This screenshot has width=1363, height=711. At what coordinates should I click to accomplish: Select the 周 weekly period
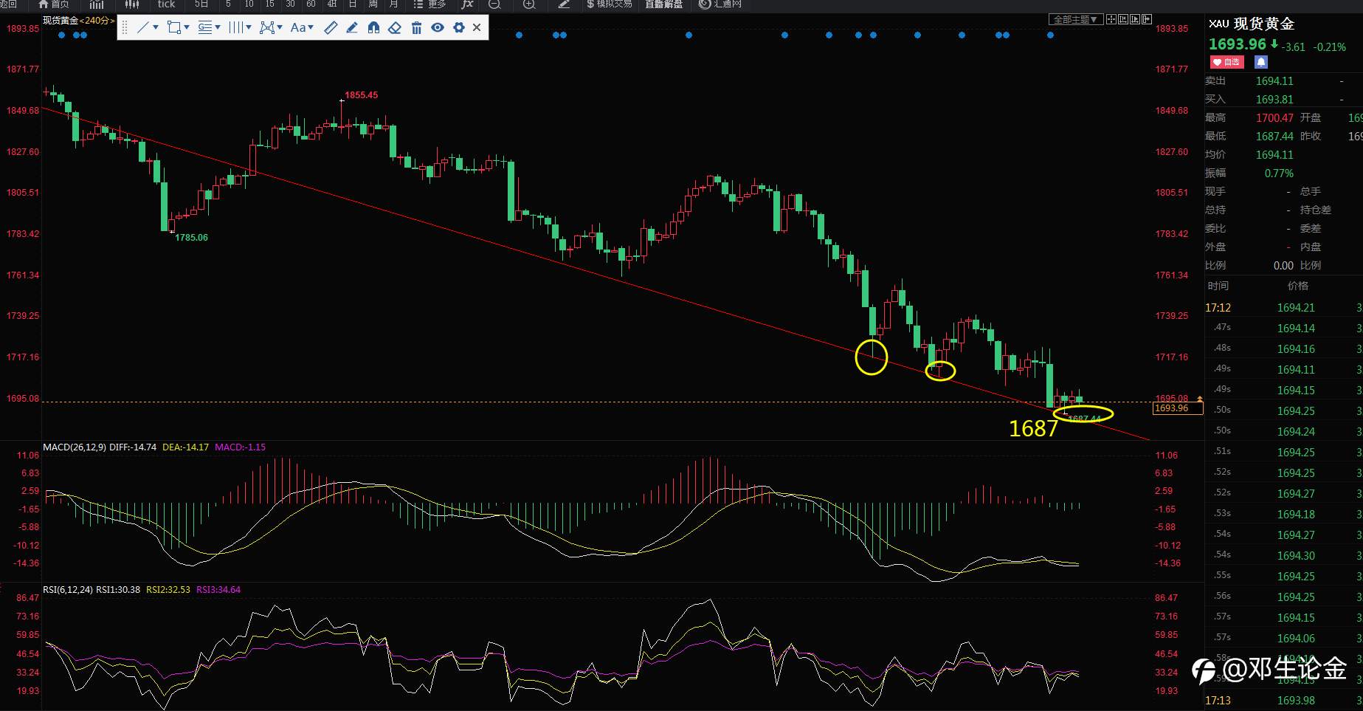pos(373,4)
